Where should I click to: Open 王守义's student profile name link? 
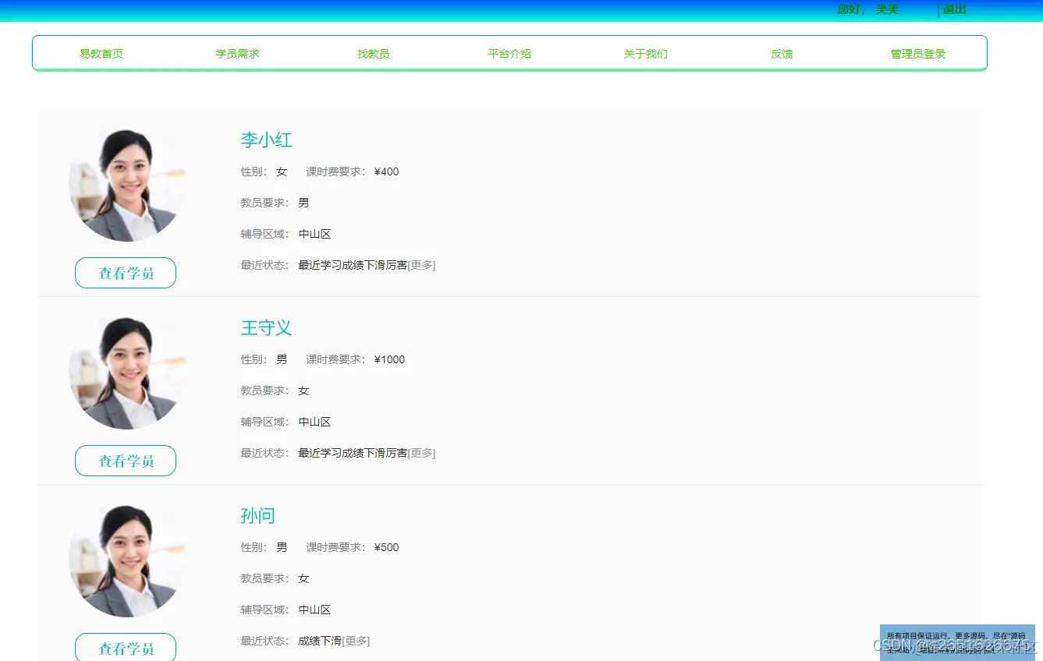(x=266, y=328)
